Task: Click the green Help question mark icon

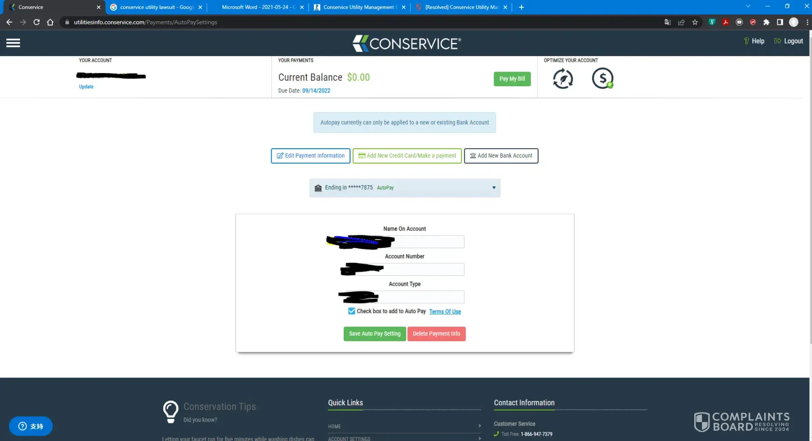Action: (746, 41)
